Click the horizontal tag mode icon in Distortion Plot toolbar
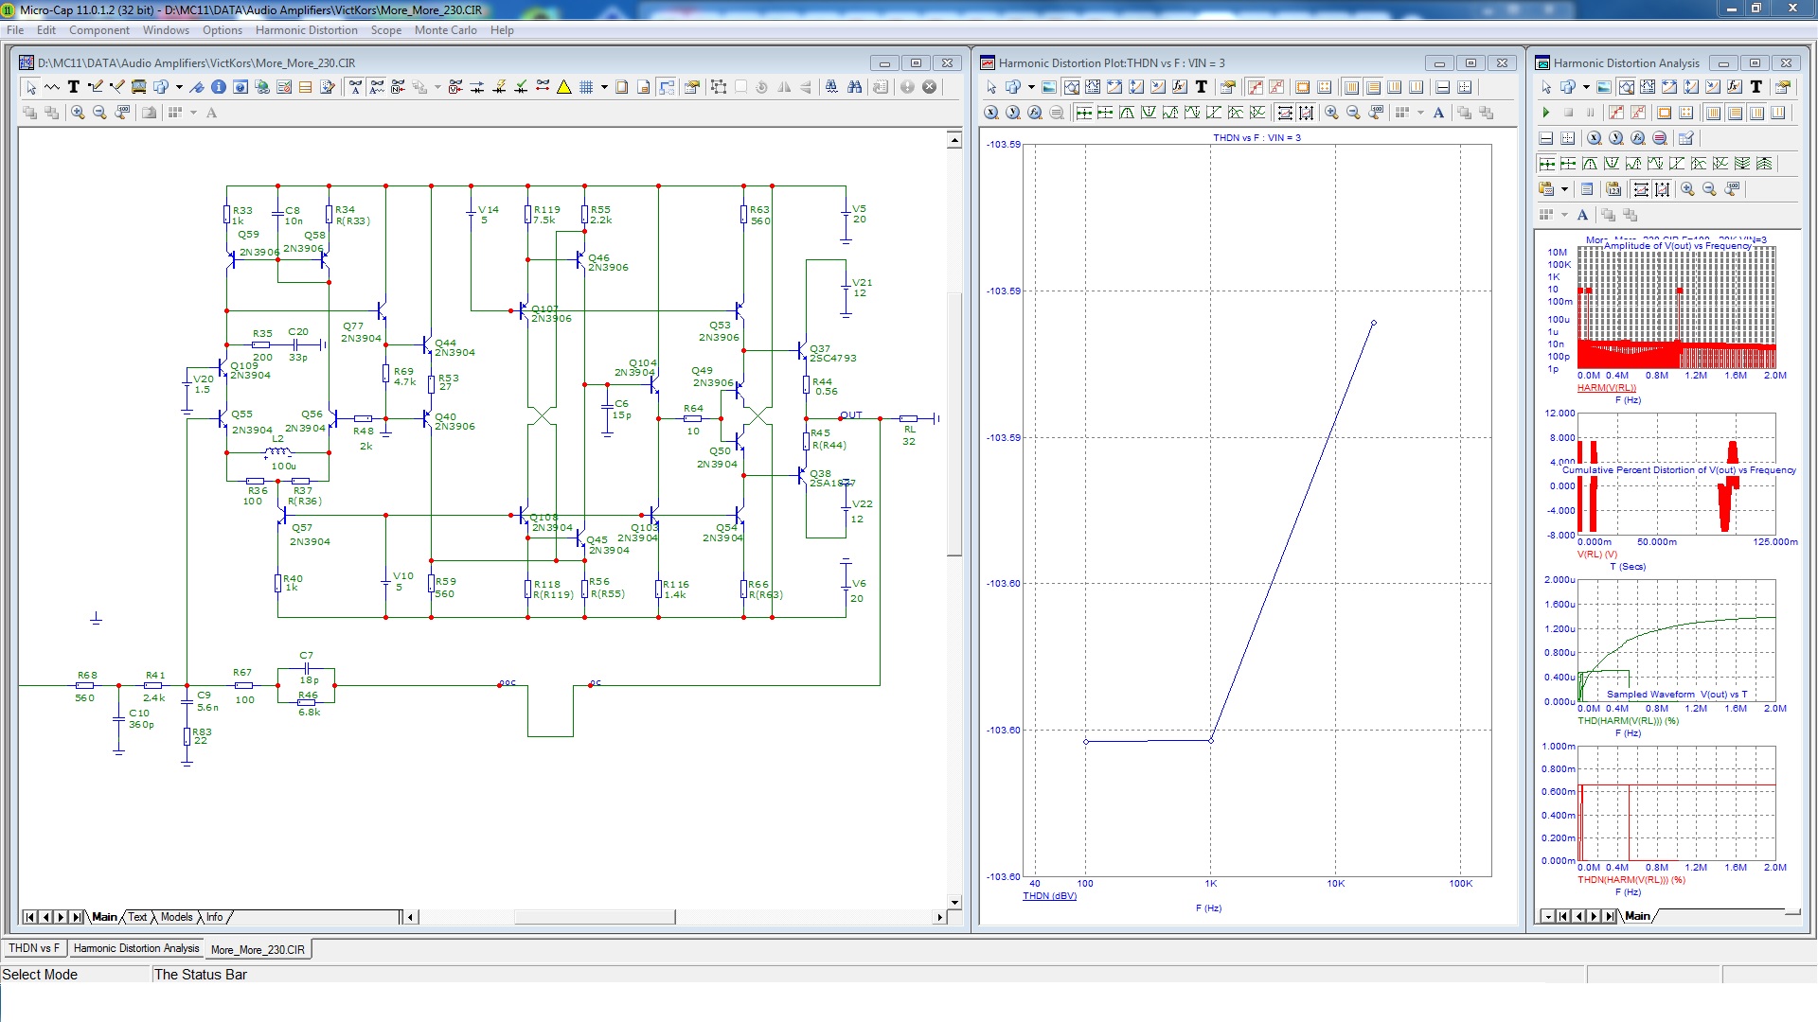This screenshot has height=1022, width=1818. pyautogui.click(x=1114, y=87)
